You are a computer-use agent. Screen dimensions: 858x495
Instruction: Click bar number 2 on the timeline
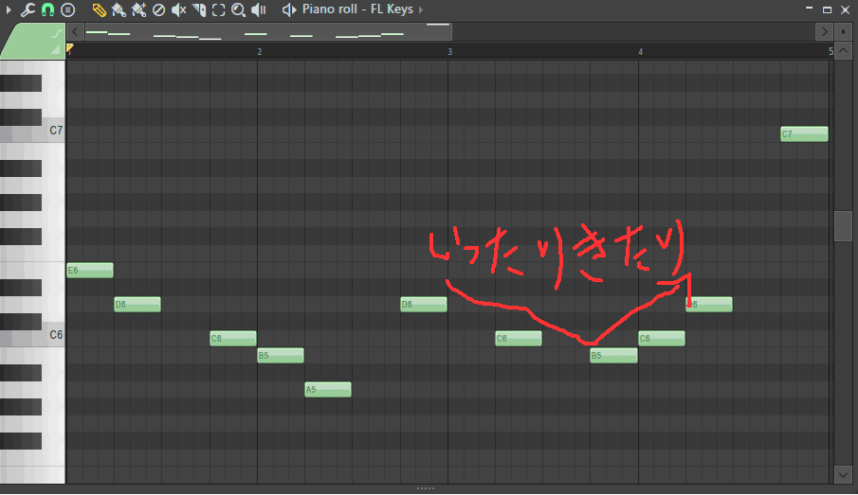click(x=260, y=52)
